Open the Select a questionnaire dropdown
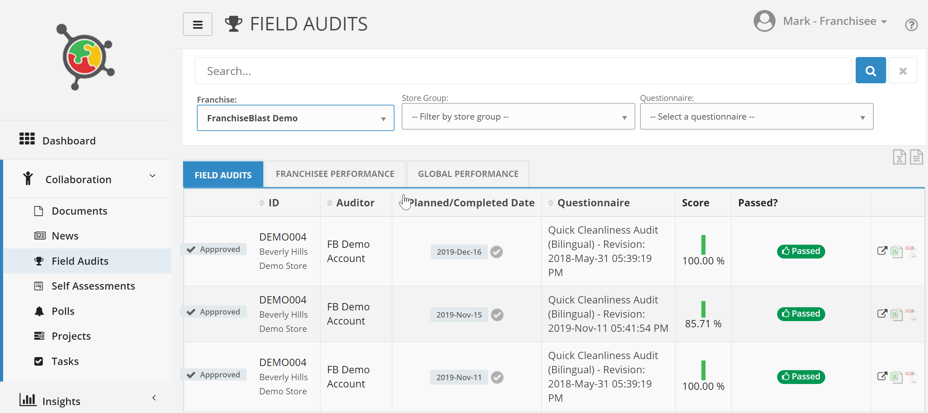Image resolution: width=928 pixels, height=413 pixels. tap(756, 116)
